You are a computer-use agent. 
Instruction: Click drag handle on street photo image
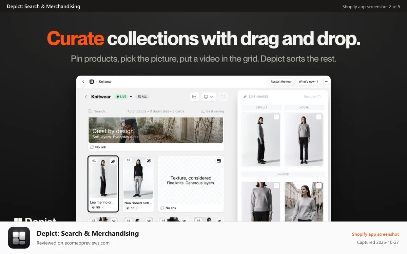click(x=319, y=186)
